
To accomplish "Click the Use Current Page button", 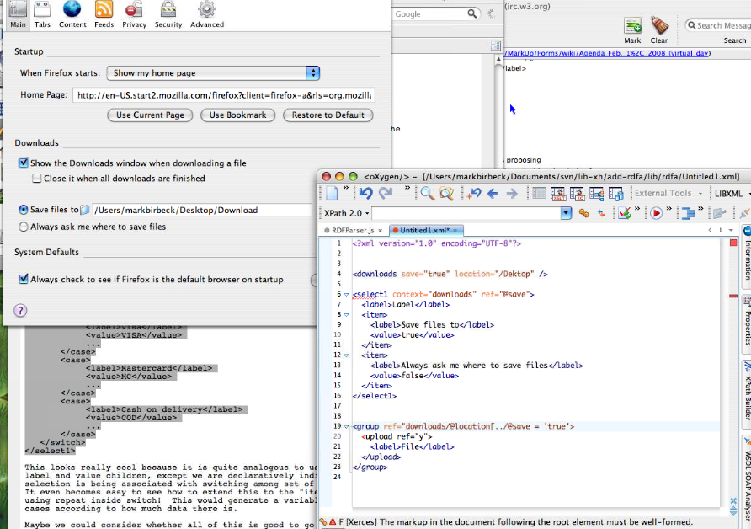I will pyautogui.click(x=150, y=115).
